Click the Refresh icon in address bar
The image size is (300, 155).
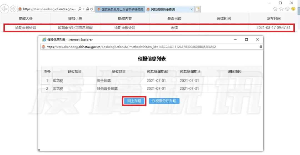coord(92,9)
